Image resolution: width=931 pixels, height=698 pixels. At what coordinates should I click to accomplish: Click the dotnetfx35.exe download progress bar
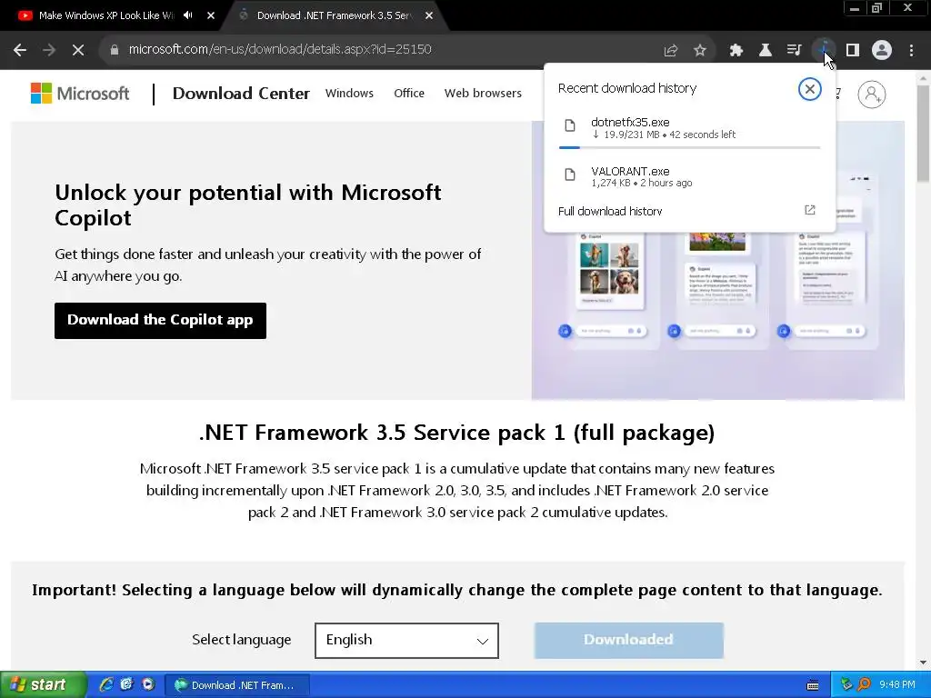(689, 147)
